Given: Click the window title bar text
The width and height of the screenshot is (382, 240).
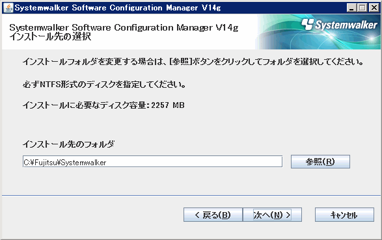Looking at the screenshot, I should (118, 8).
